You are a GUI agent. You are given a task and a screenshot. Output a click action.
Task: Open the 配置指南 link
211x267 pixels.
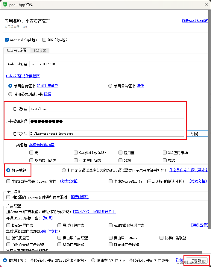pos(80,197)
